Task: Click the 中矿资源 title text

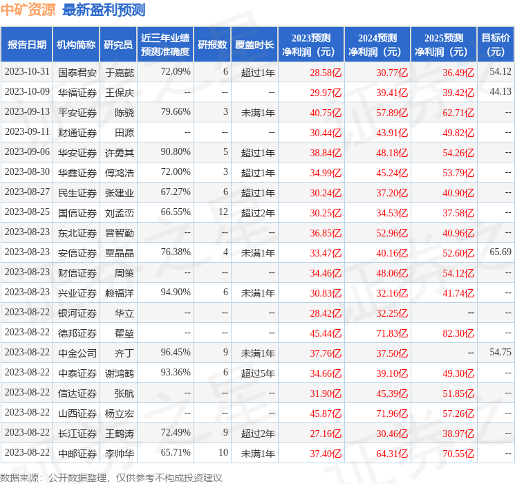Action: (28, 10)
